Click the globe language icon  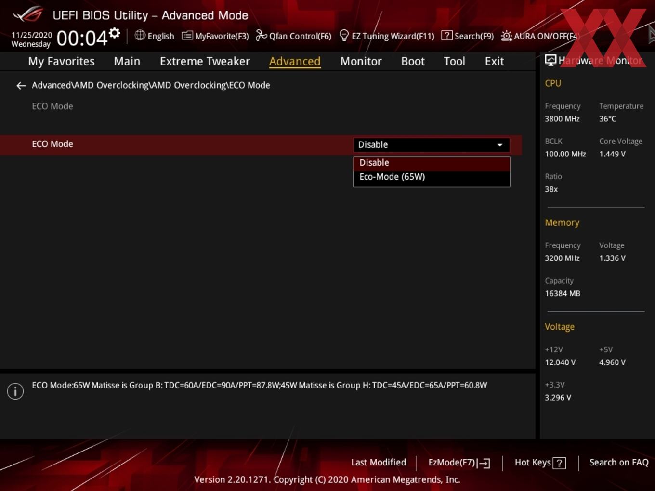[x=140, y=35]
